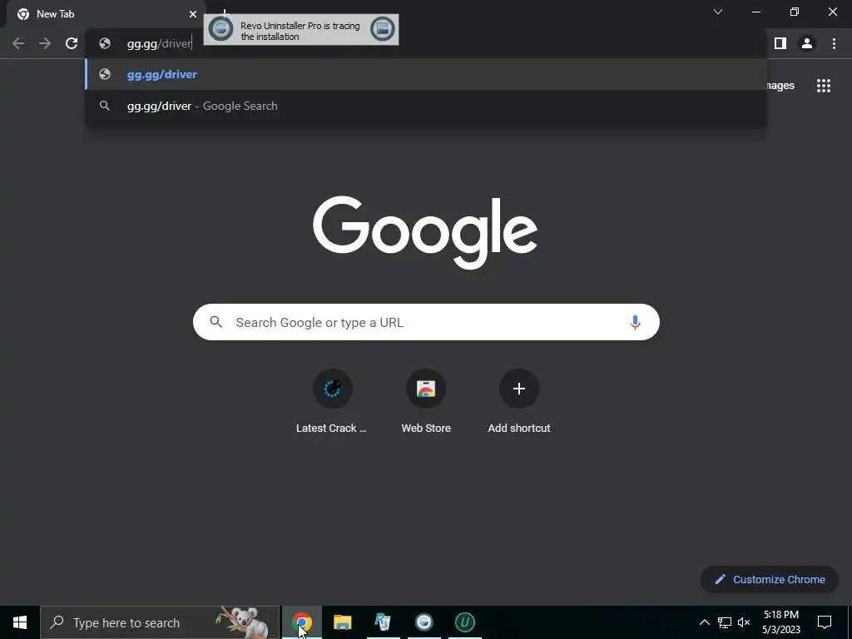Viewport: 852px width, 639px height.
Task: Click the Revo Uninstaller left round button
Action: [x=221, y=29]
